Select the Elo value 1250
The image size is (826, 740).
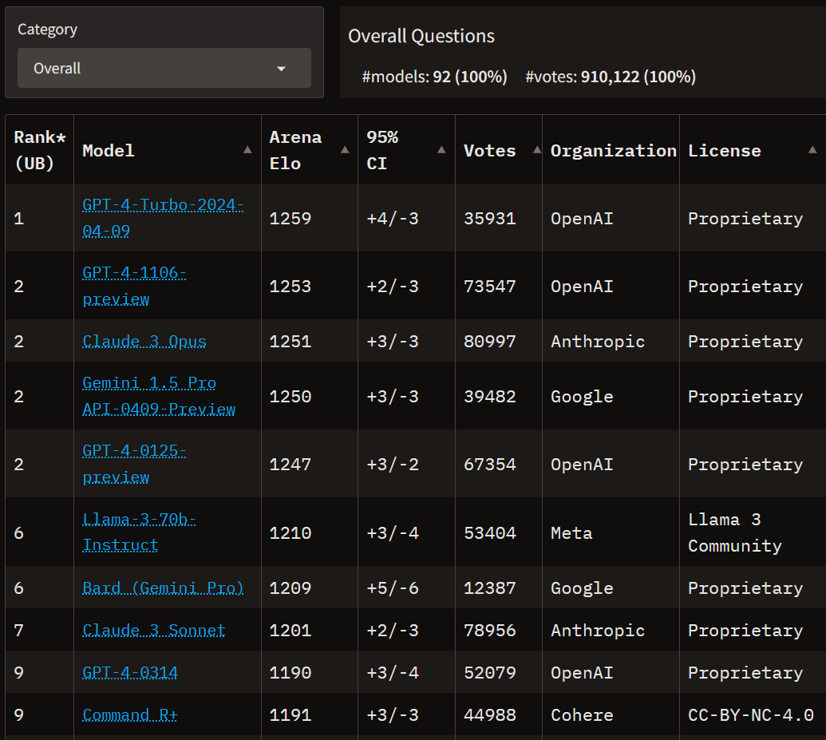tap(290, 397)
